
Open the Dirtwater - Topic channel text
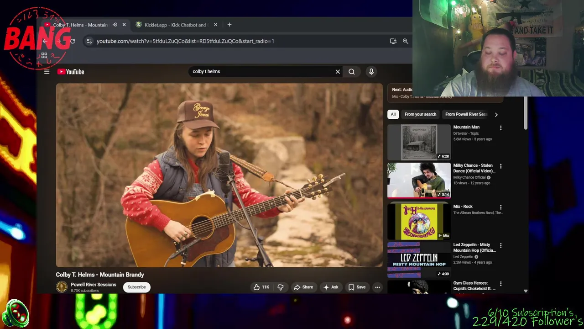pyautogui.click(x=466, y=133)
